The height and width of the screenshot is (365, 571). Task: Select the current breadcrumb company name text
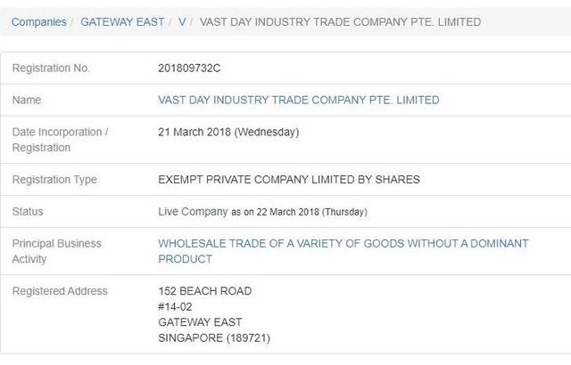click(340, 22)
